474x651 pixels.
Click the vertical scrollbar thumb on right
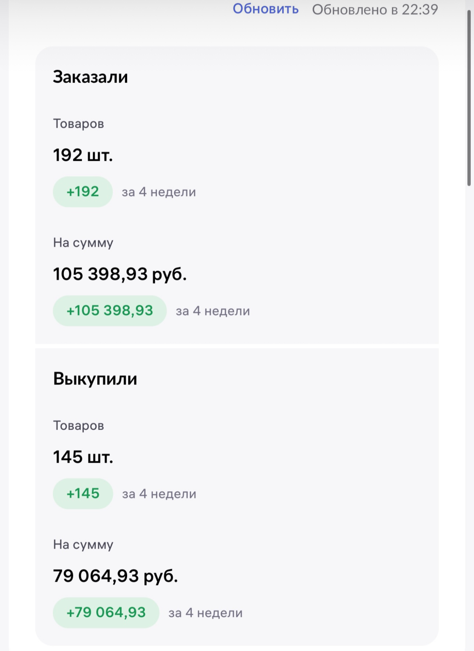tap(469, 98)
